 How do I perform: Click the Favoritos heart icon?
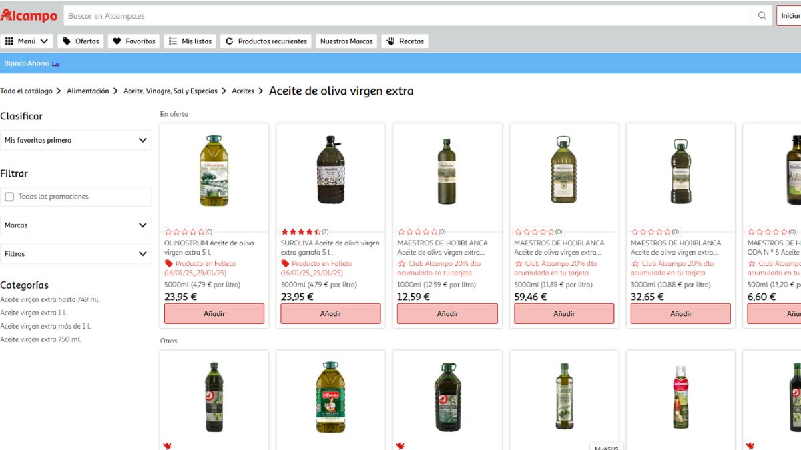coord(117,41)
